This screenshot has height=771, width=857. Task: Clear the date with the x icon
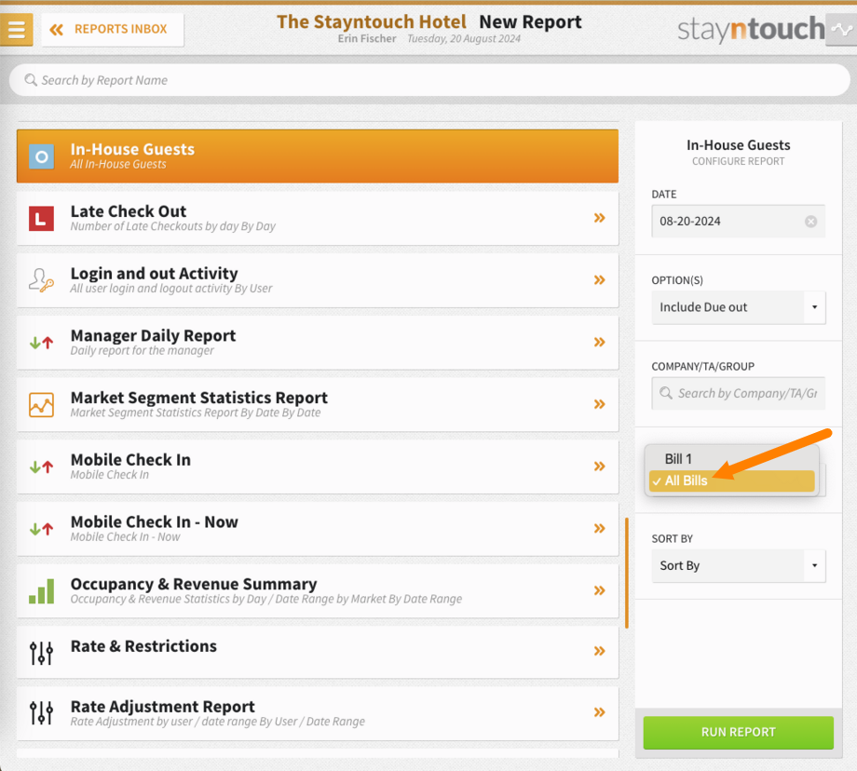(811, 222)
